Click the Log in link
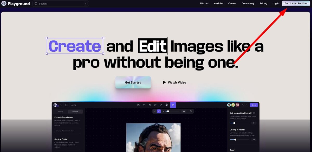Screen dimensions: 312x152 point(276,4)
